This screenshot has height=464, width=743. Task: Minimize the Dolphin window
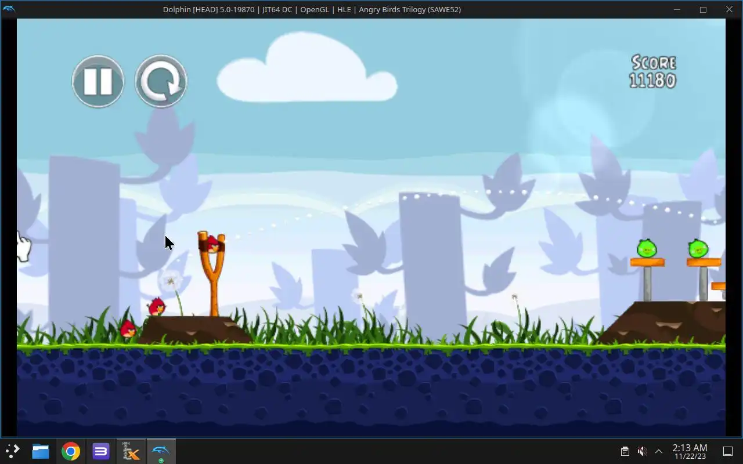point(677,9)
